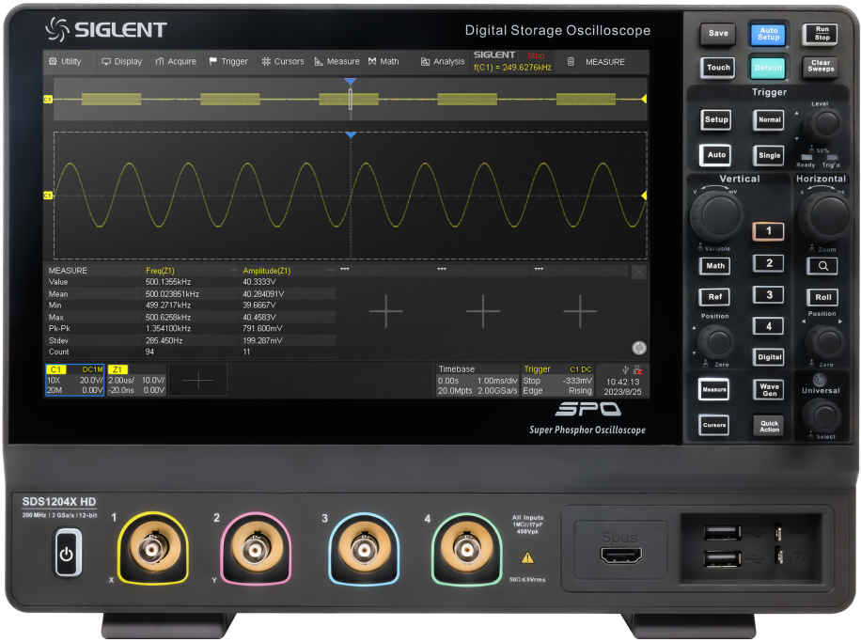This screenshot has width=861, height=642.
Task: Add a channel with plus box
Action: click(x=197, y=380)
